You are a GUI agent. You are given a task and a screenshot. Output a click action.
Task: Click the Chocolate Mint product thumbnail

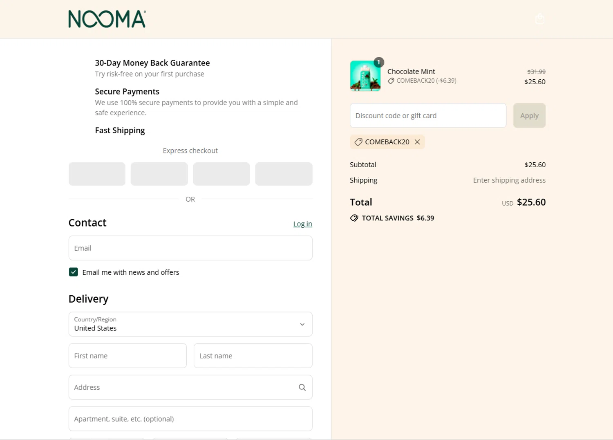click(x=365, y=76)
